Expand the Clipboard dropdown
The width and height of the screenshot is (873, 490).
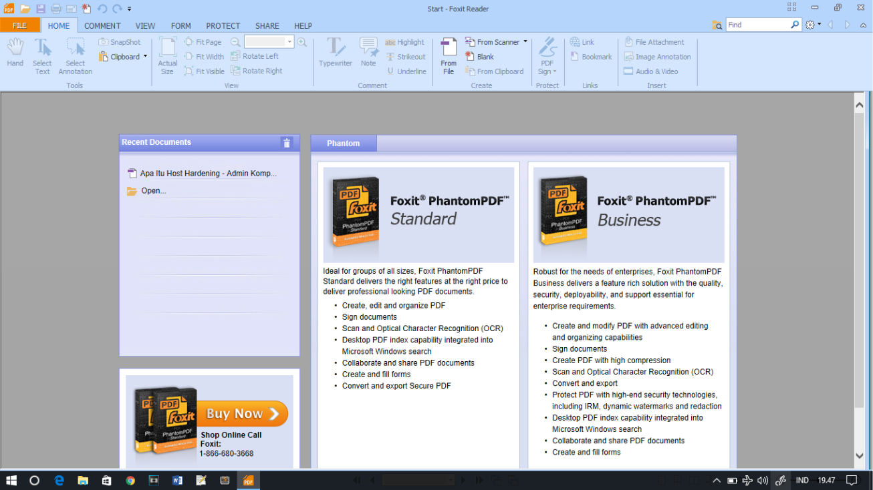(x=145, y=57)
